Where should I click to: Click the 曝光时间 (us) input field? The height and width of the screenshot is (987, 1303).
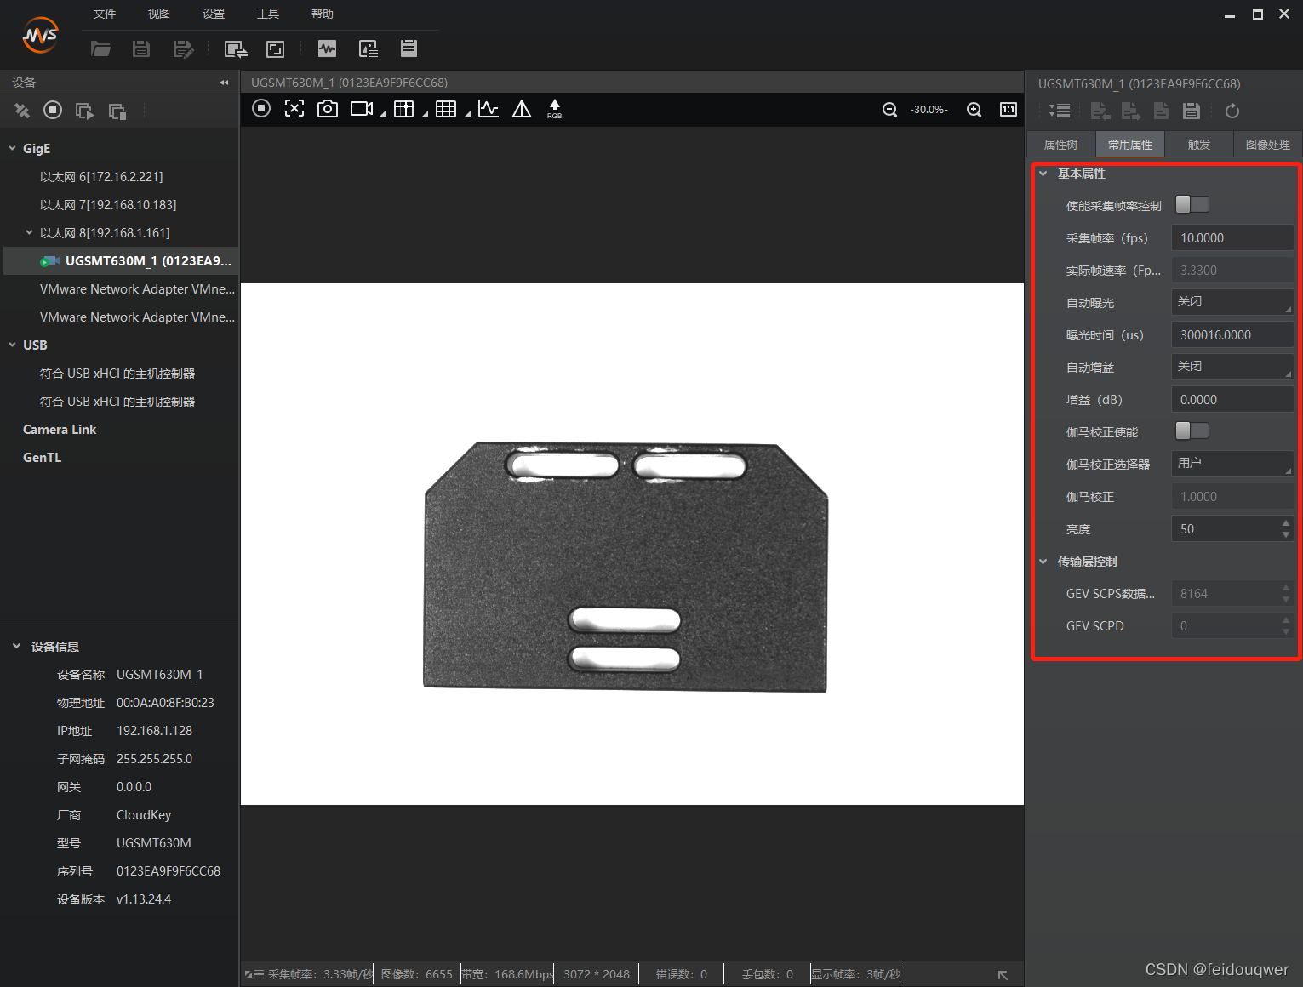pyautogui.click(x=1232, y=335)
